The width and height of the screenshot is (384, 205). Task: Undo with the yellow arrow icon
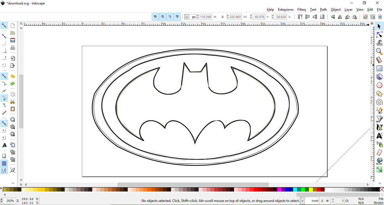click(13, 76)
